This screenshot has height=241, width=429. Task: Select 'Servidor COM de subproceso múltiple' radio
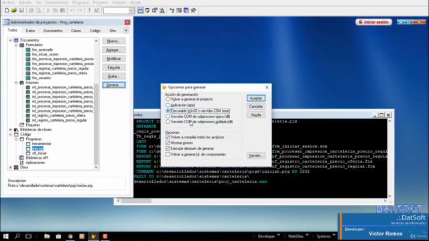pyautogui.click(x=199, y=122)
